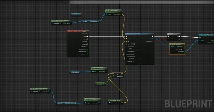The image size is (214, 112).
Task: Click the Started exec output pin
Action: click(x=88, y=36)
